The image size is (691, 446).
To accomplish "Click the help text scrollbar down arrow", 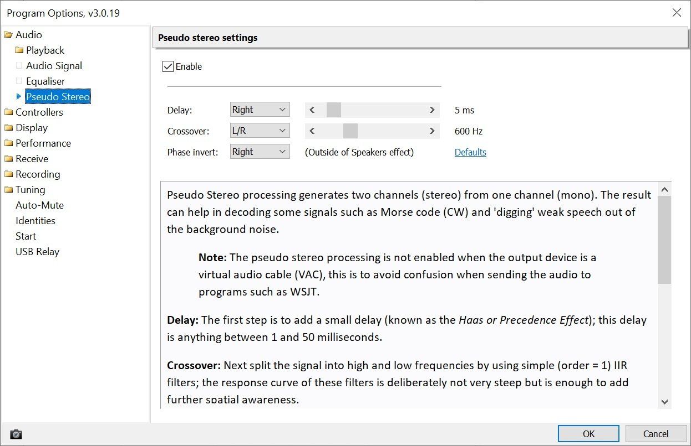I will pyautogui.click(x=665, y=402).
